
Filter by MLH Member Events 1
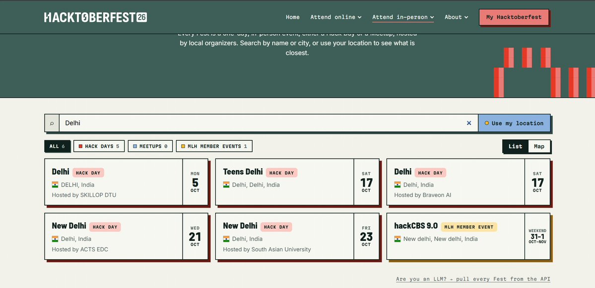coord(214,146)
